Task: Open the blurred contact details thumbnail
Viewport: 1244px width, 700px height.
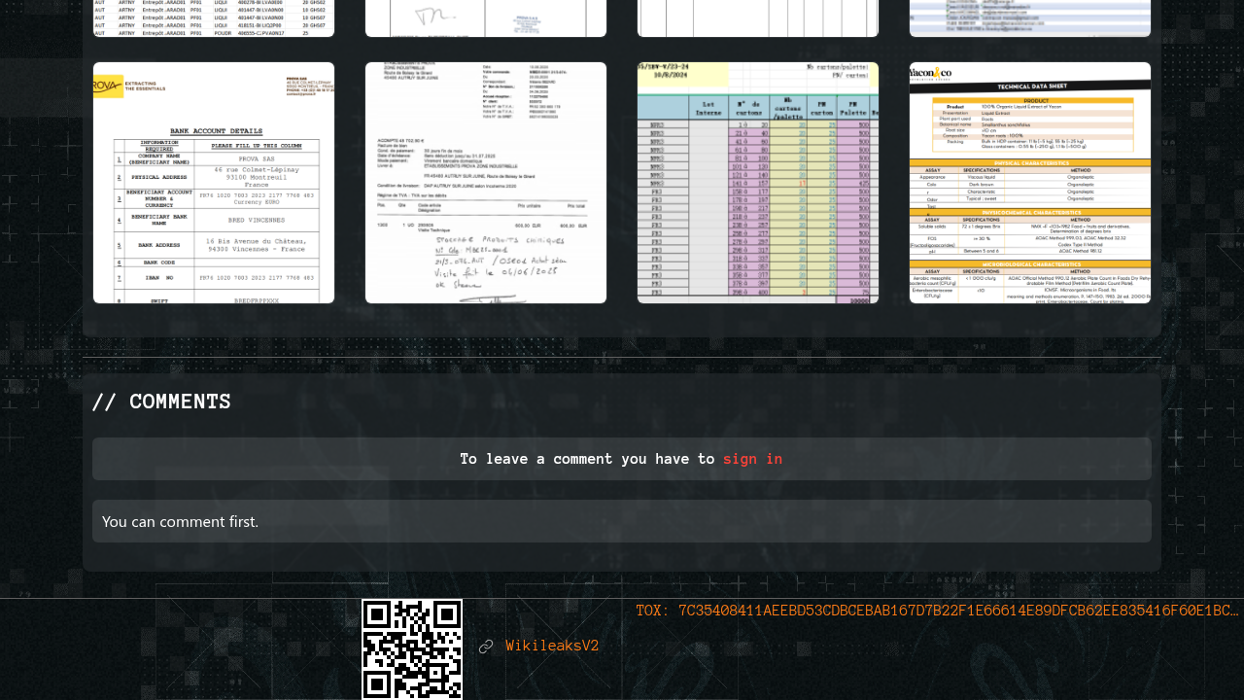Action: coord(1030,17)
